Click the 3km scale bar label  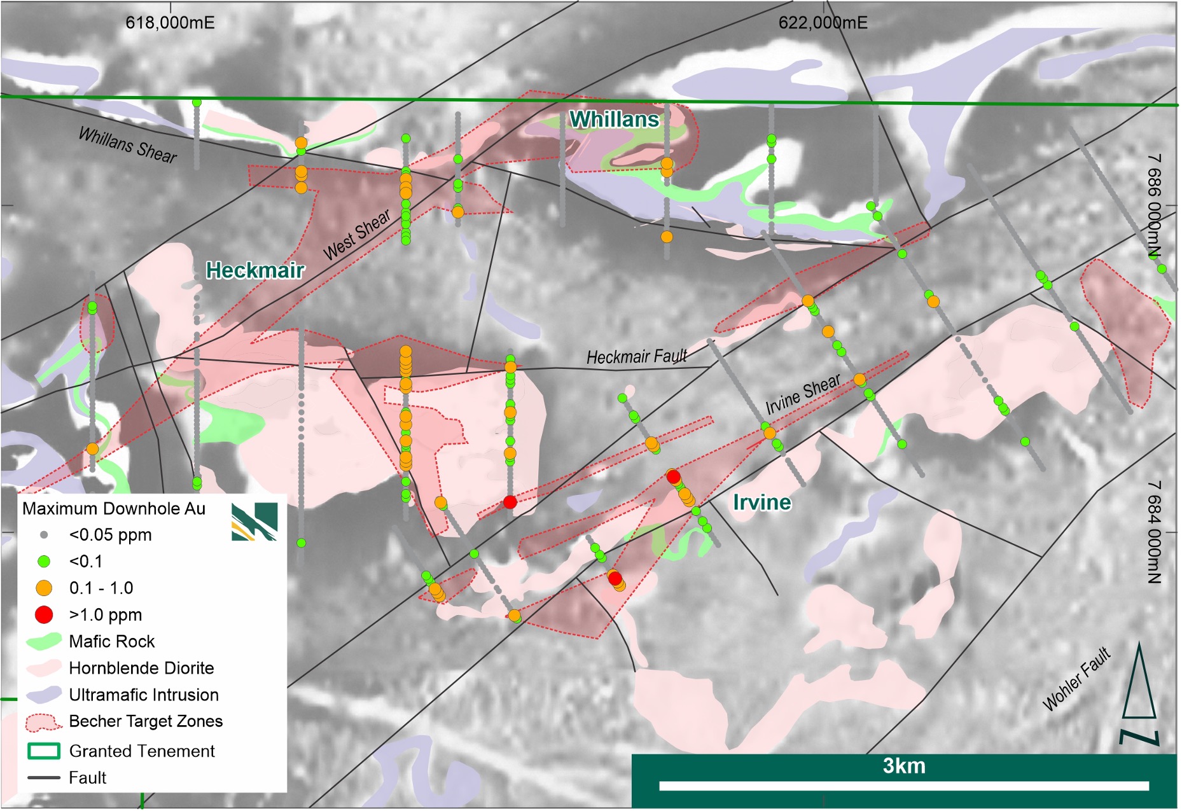pos(904,766)
